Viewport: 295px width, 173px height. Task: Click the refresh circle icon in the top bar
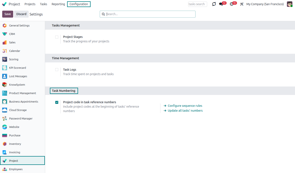click(214, 4)
